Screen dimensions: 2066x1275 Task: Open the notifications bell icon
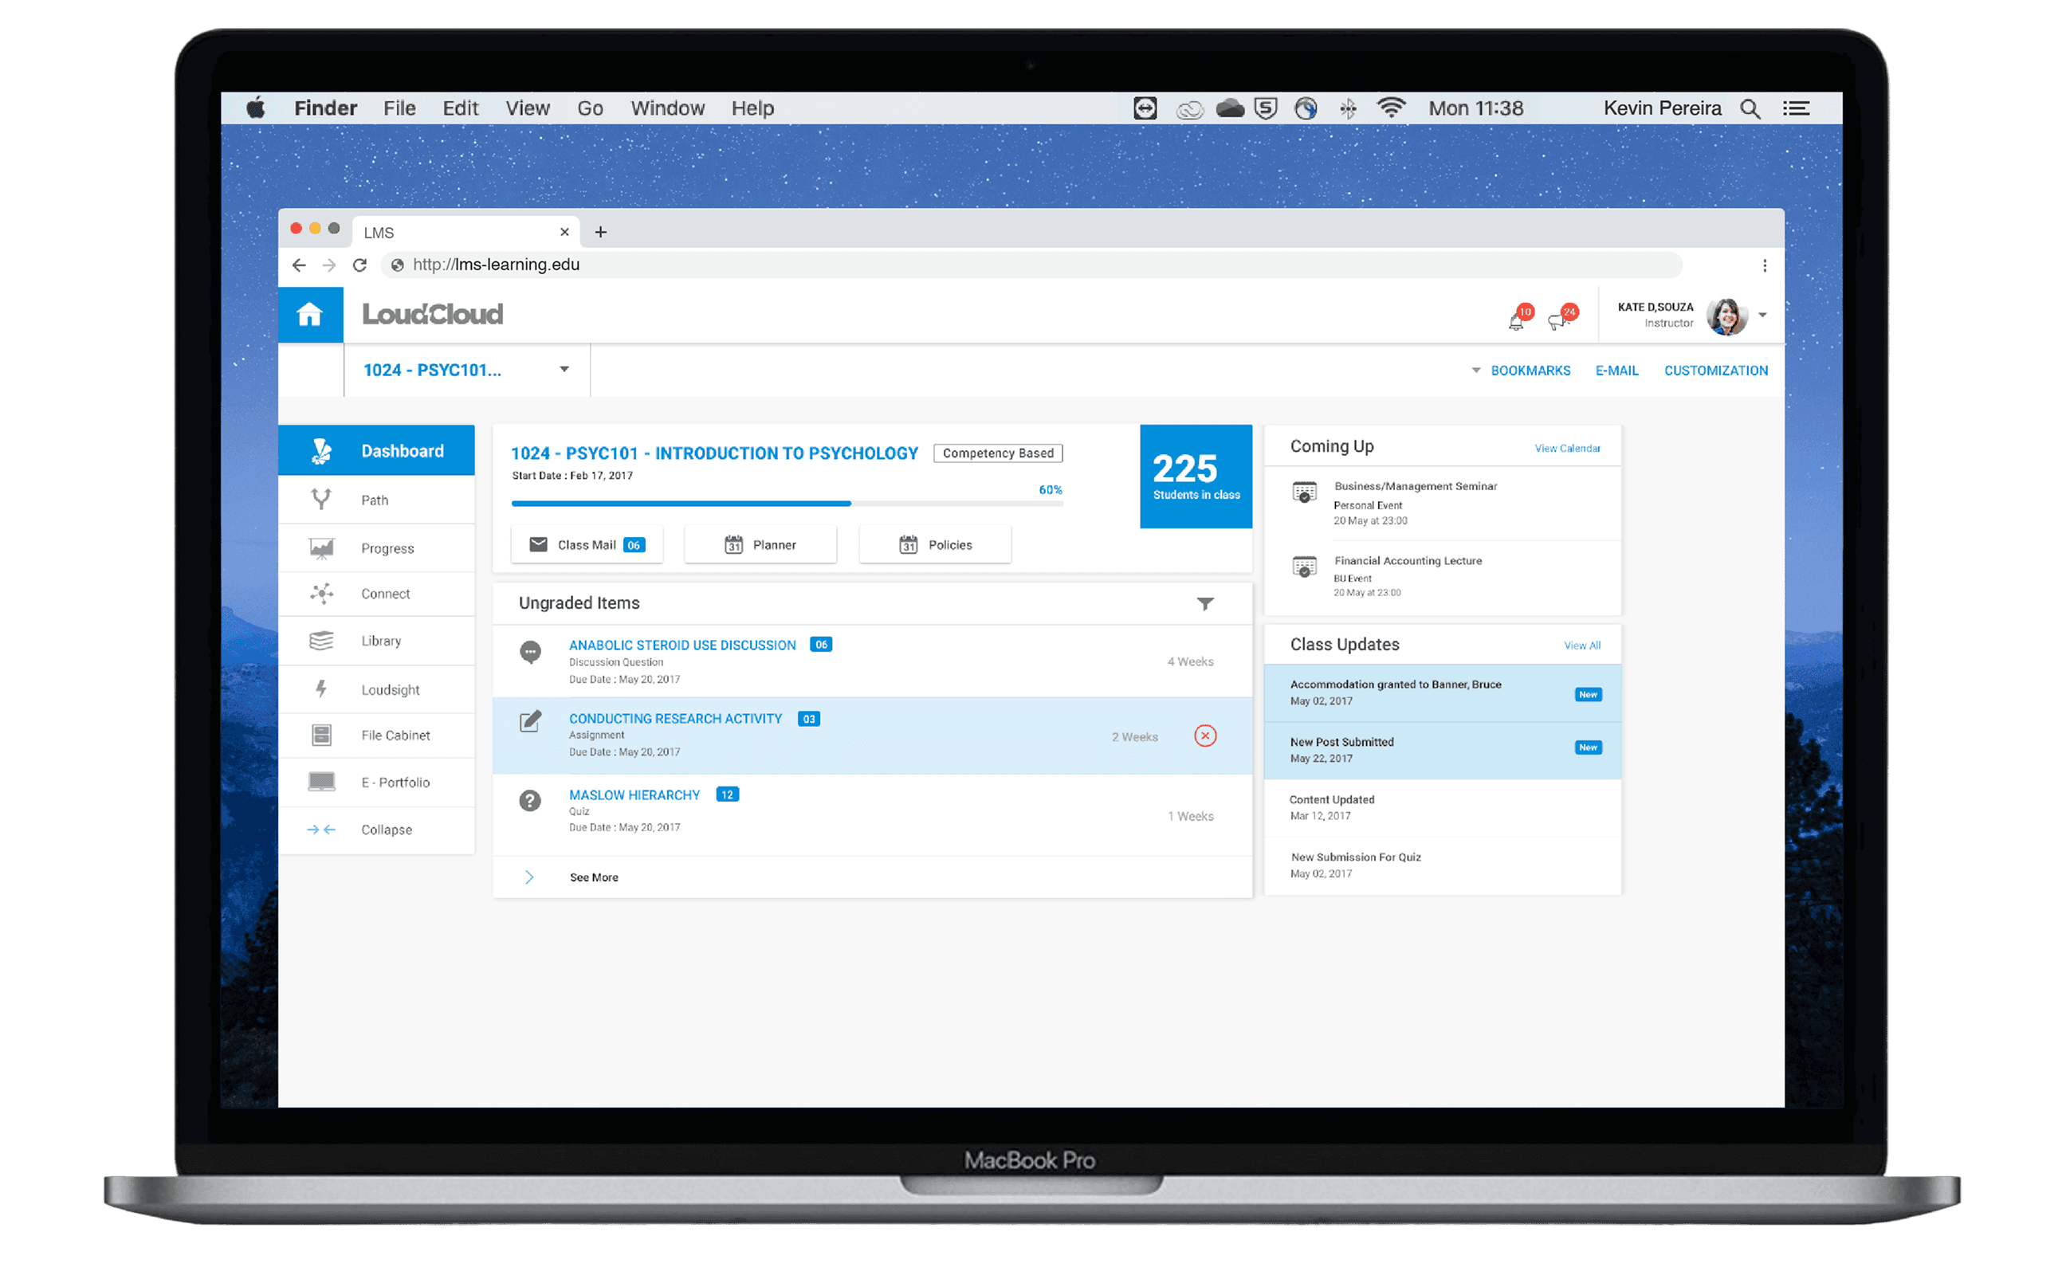point(1516,320)
